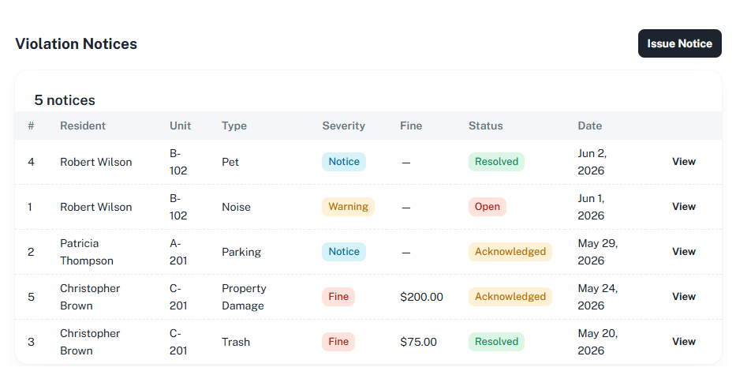Click the Date column header
The image size is (736, 375).
589,126
